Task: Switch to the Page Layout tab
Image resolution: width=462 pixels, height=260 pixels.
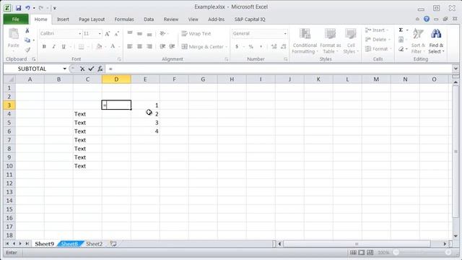Action: tap(92, 19)
